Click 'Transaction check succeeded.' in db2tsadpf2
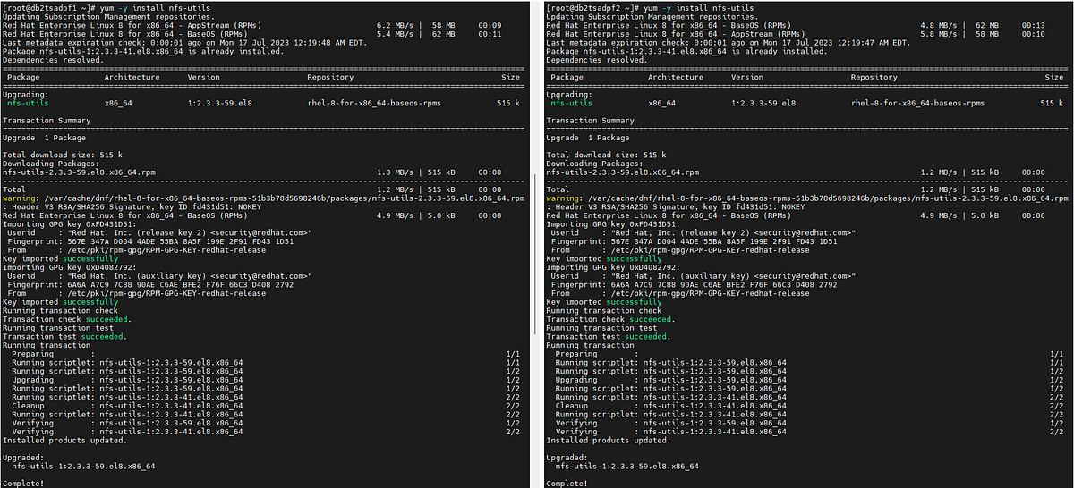The height and width of the screenshot is (488, 1074). pos(610,319)
